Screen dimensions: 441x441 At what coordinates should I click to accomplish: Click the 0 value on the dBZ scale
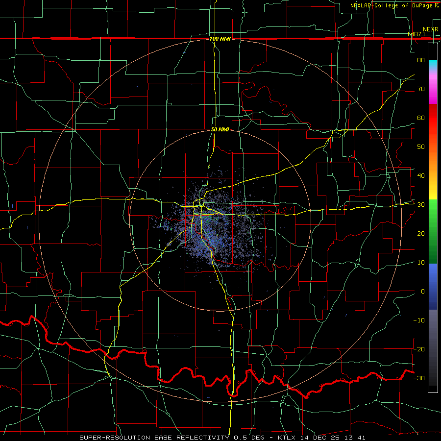pos(423,292)
